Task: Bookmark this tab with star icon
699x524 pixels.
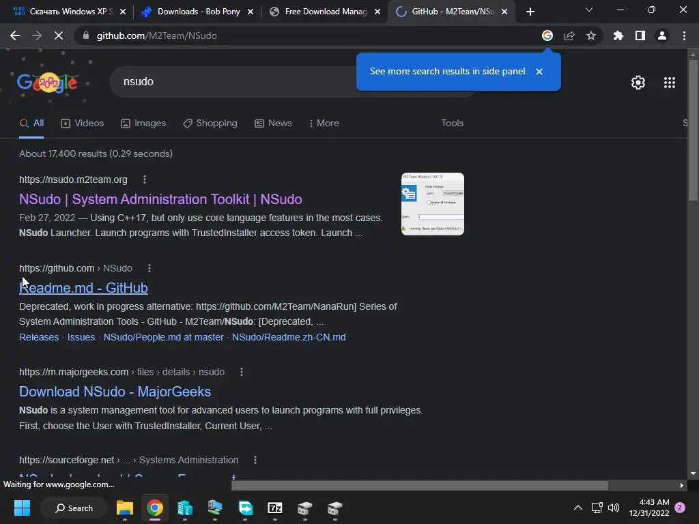Action: point(591,35)
